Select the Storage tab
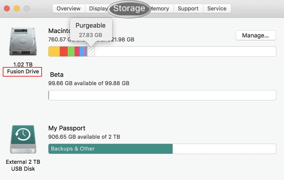The height and width of the screenshot is (180, 284). 129,9
